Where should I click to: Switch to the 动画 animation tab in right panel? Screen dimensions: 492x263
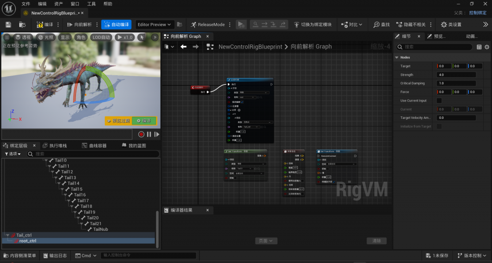coord(472,36)
